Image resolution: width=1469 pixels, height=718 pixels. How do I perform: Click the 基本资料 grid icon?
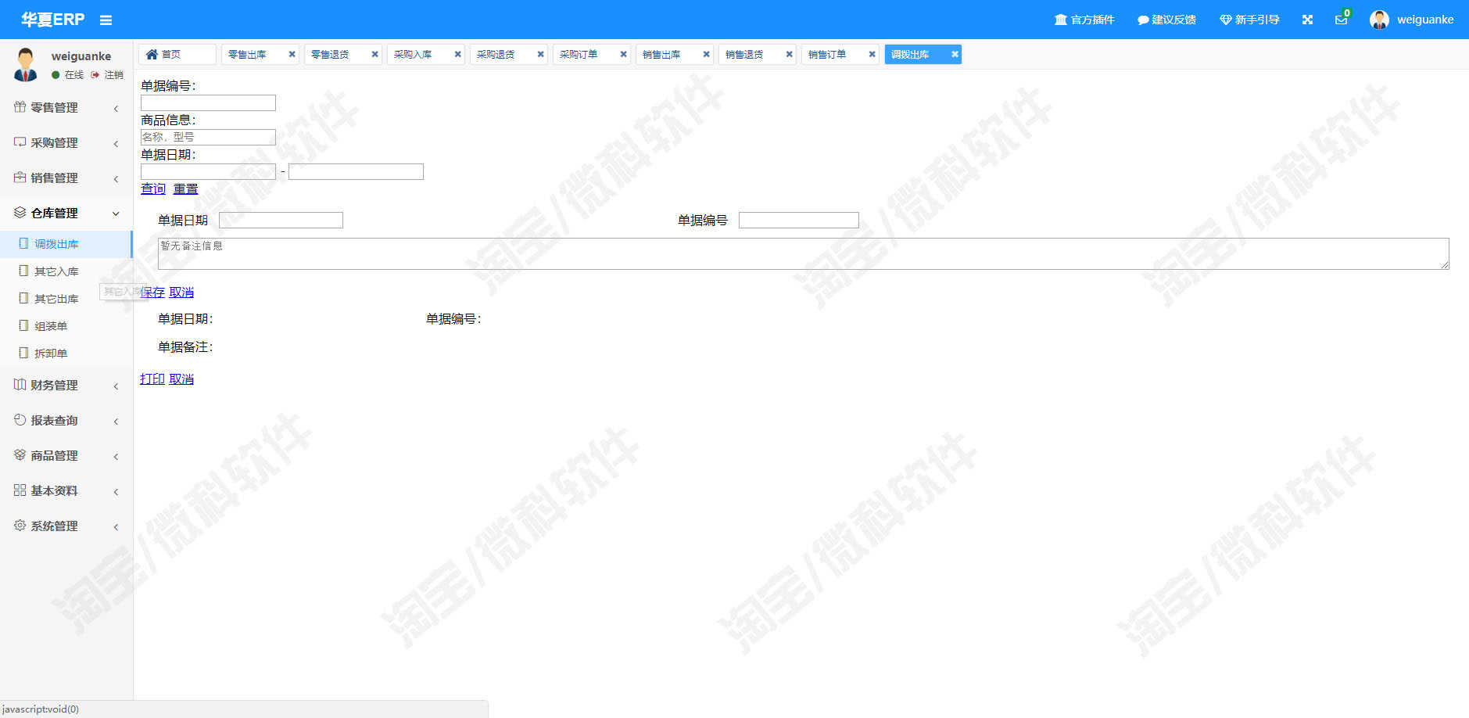[20, 490]
